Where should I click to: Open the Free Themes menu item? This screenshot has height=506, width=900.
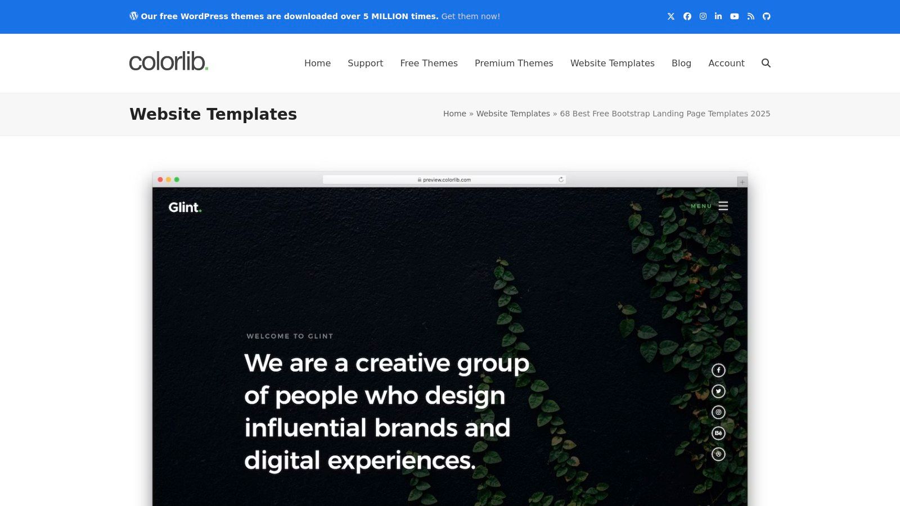click(x=429, y=63)
